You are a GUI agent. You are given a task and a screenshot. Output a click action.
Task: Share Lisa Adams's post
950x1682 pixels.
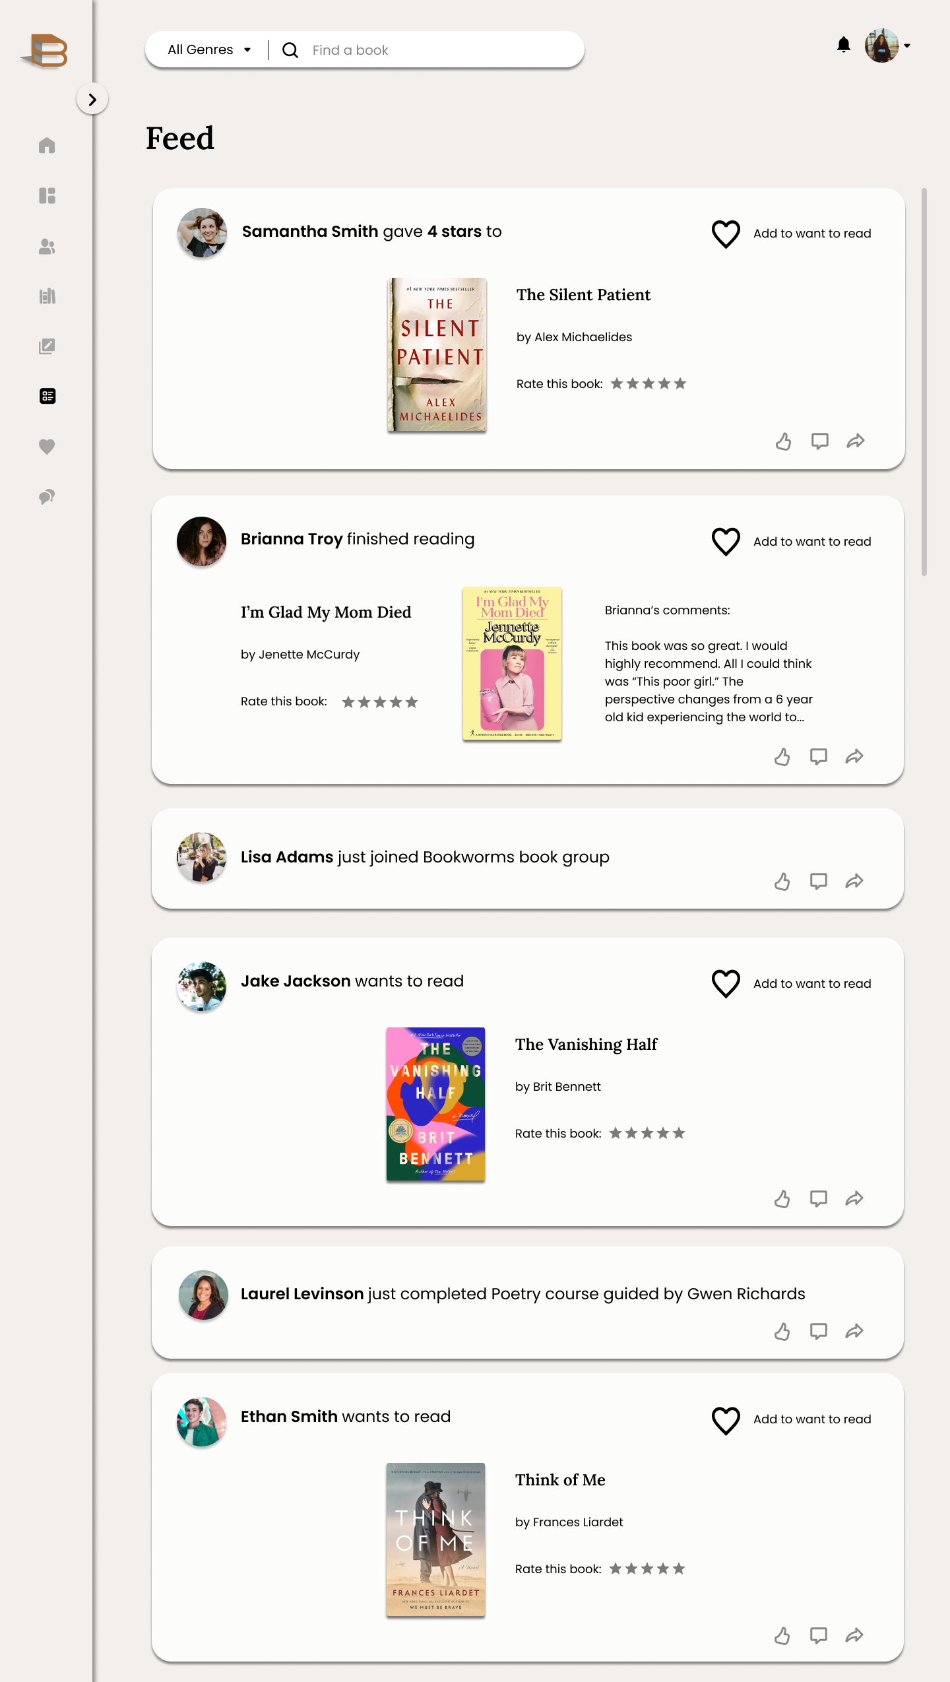pyautogui.click(x=854, y=881)
